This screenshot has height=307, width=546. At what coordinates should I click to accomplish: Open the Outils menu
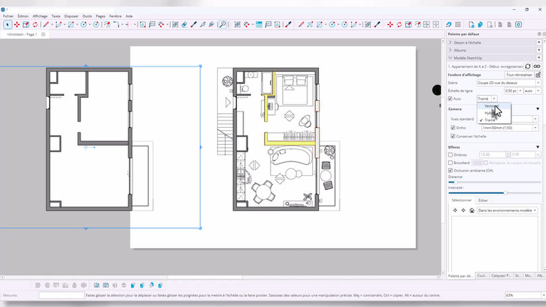[x=87, y=16]
